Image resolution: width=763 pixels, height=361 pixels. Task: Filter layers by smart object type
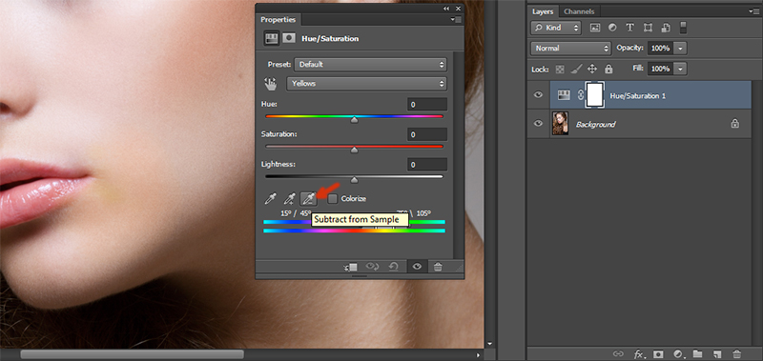[x=666, y=28]
